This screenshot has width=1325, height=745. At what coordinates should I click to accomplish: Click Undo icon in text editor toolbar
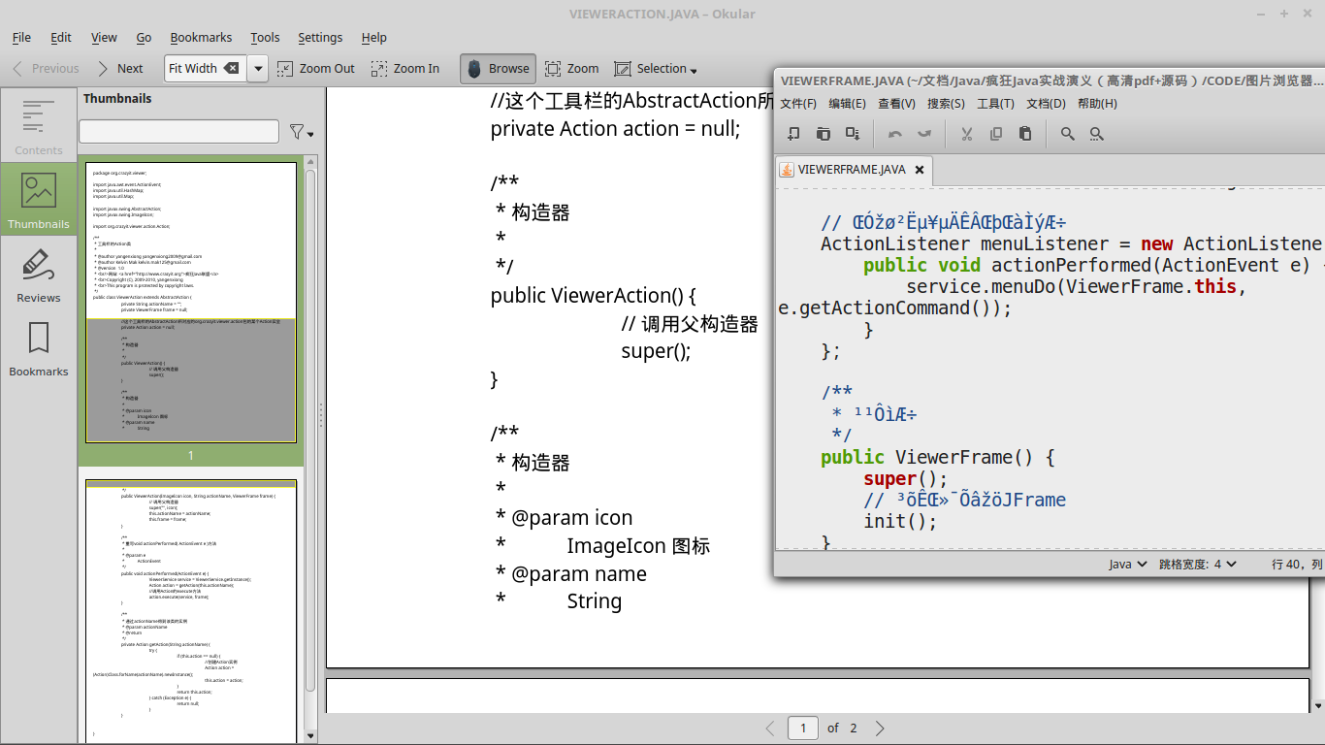pyautogui.click(x=895, y=134)
